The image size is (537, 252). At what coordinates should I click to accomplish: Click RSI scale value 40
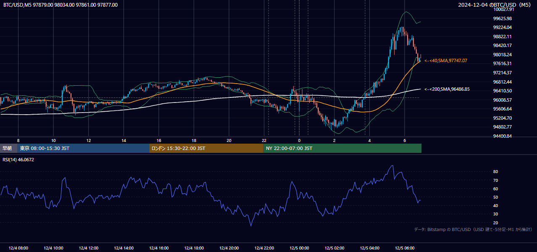496,205
